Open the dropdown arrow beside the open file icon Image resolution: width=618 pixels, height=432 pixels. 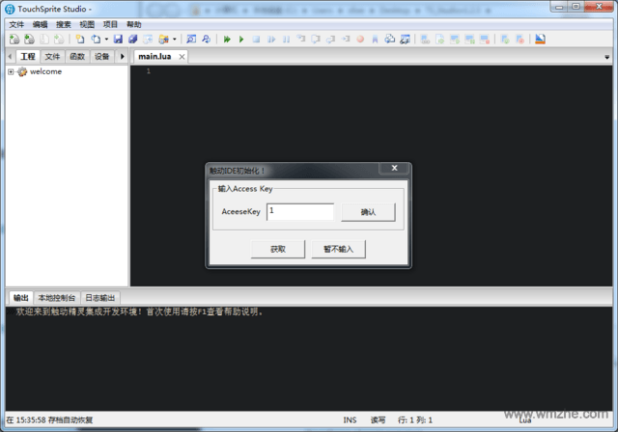106,40
